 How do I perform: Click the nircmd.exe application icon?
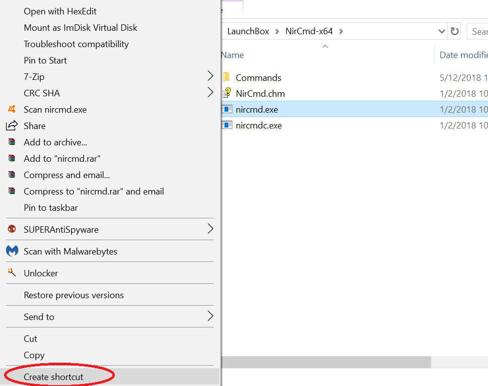[x=227, y=109]
